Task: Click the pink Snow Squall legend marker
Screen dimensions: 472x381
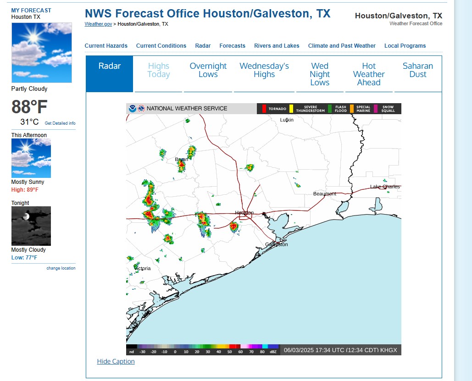Action: pyautogui.click(x=376, y=109)
